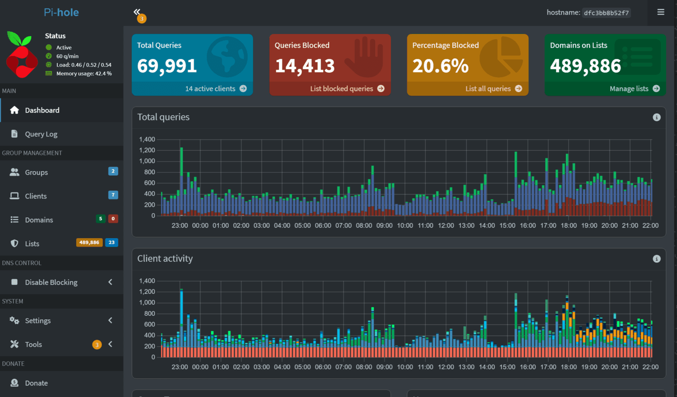This screenshot has height=397, width=677.
Task: Select the Lists shield icon
Action: click(15, 243)
